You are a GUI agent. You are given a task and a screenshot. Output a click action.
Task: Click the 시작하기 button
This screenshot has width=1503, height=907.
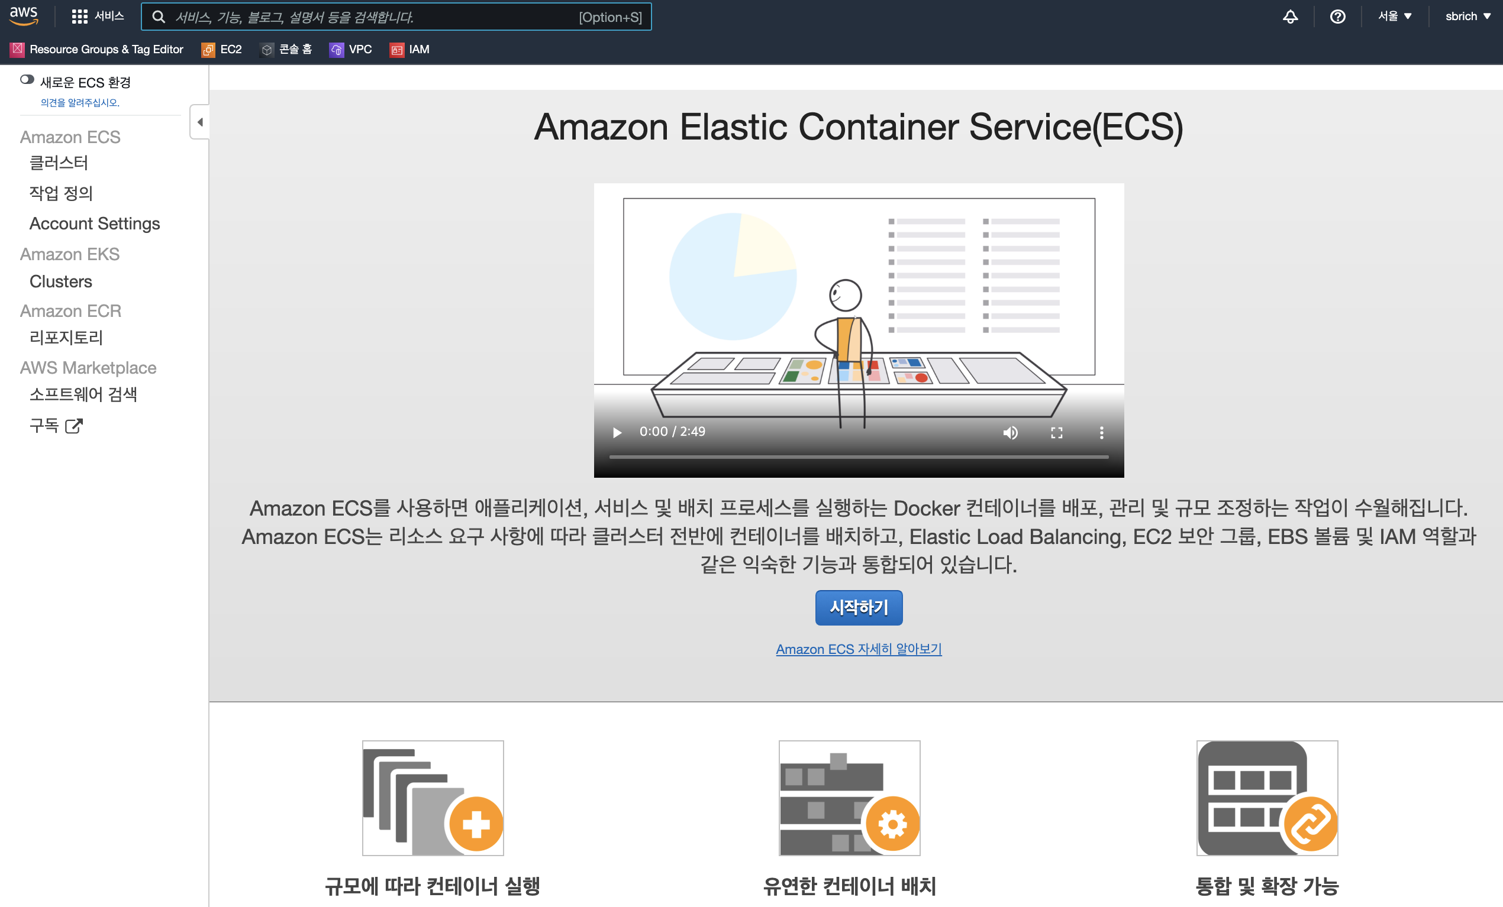(x=858, y=607)
